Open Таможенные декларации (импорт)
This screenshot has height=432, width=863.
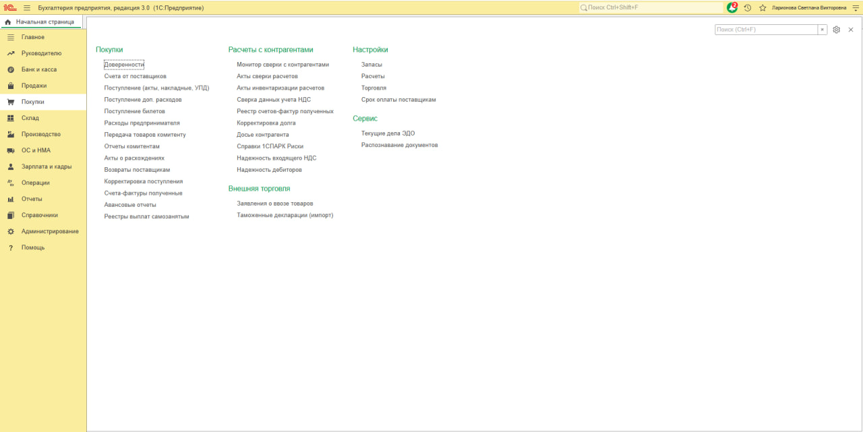coord(285,216)
